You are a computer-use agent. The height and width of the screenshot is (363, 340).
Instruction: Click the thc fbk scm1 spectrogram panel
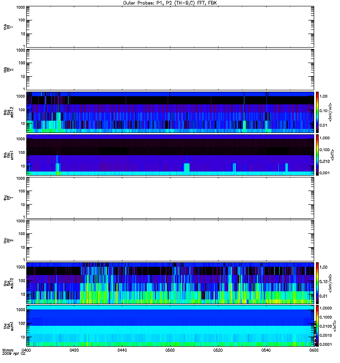point(170,326)
